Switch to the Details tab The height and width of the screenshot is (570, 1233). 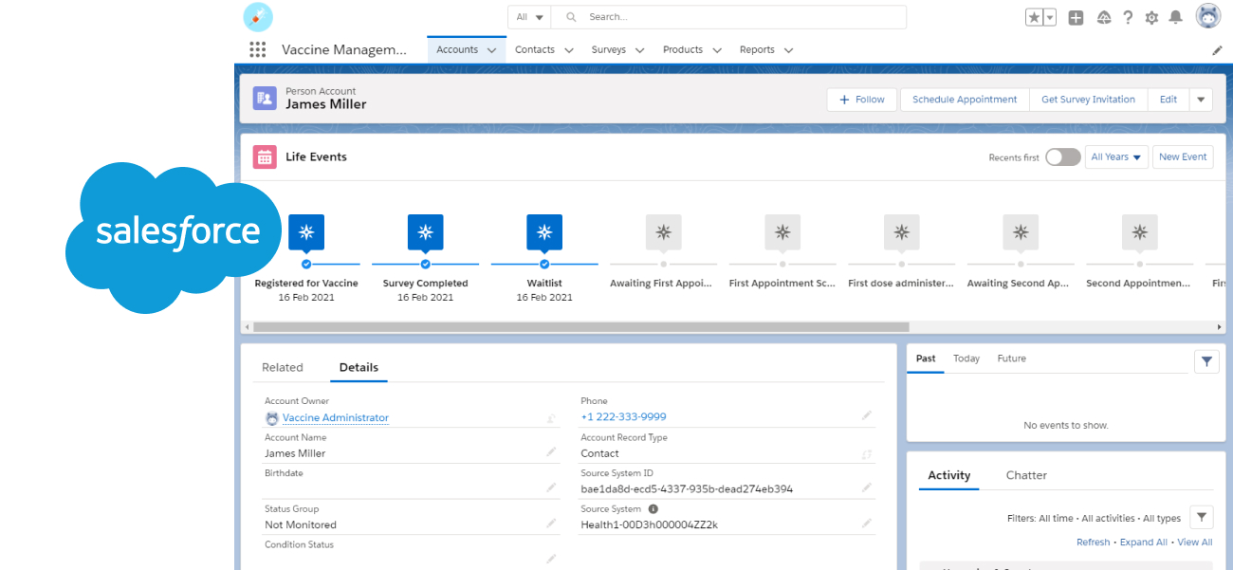[359, 367]
